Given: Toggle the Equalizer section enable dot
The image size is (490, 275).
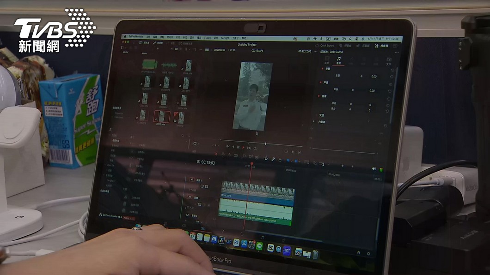Looking at the screenshot, I should (x=314, y=122).
